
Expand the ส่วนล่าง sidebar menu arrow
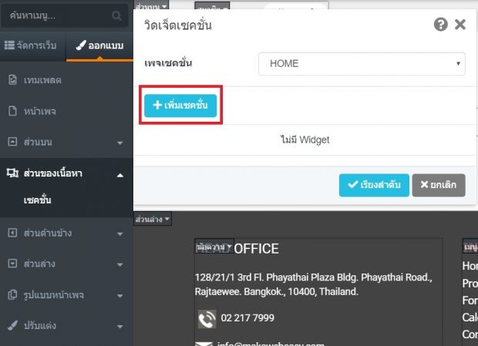click(x=120, y=264)
